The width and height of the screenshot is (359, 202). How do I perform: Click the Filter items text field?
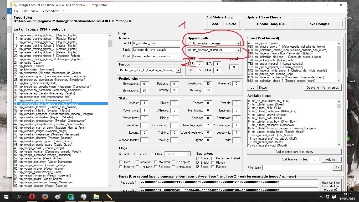coord(296,168)
